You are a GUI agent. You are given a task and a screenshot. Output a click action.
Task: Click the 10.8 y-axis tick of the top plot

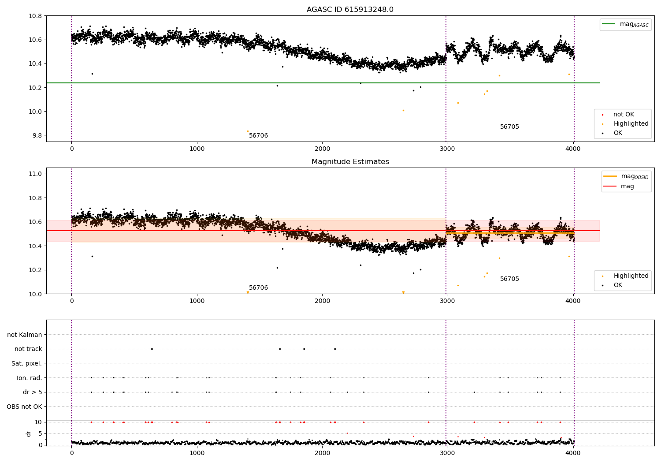pyautogui.click(x=35, y=16)
